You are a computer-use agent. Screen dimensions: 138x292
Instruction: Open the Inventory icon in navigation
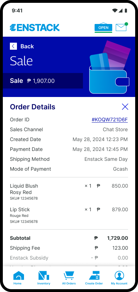click(44, 276)
